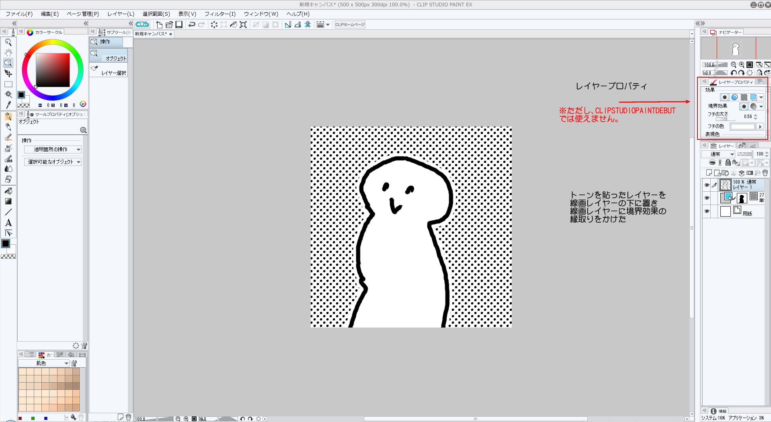Image resolution: width=771 pixels, height=422 pixels.
Task: Open the 選択可能なオブジェクト dropdown
Action: (x=53, y=162)
